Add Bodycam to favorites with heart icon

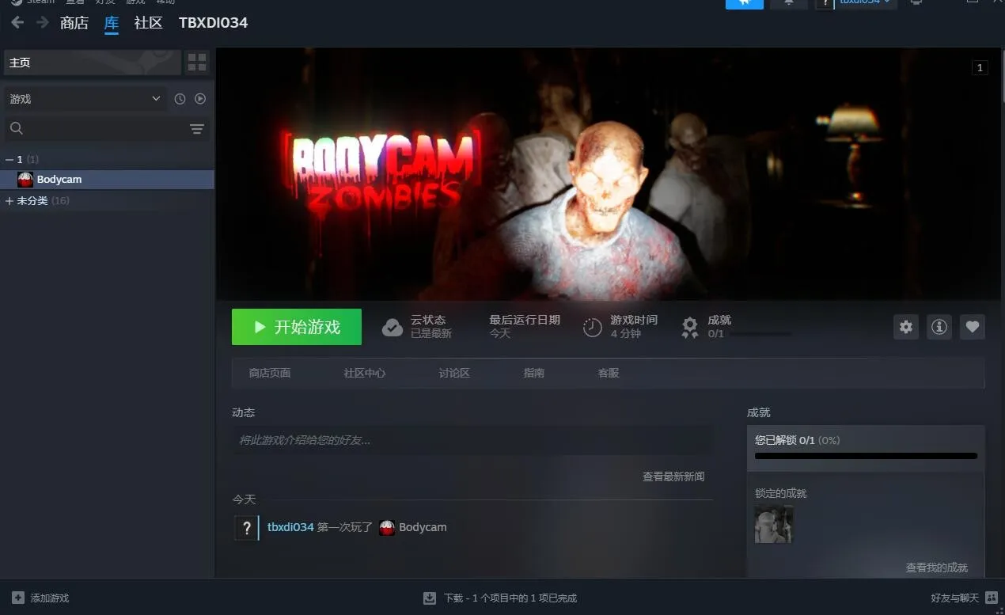[x=973, y=327]
